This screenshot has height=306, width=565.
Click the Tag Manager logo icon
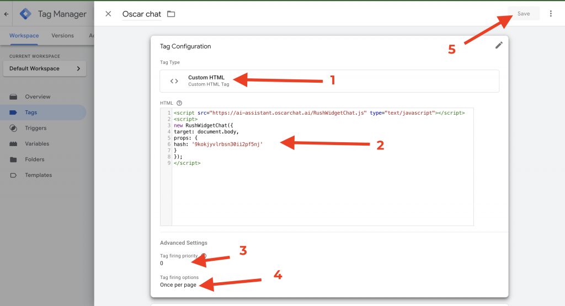coord(25,14)
